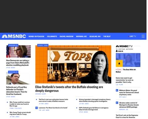Click author Zeeshan Aleem byline

point(40,94)
